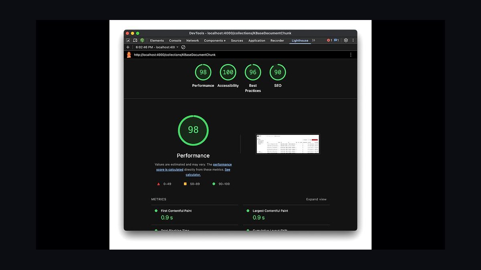The width and height of the screenshot is (481, 270).
Task: Click the report URL localhost:4000 link
Action: 175,55
